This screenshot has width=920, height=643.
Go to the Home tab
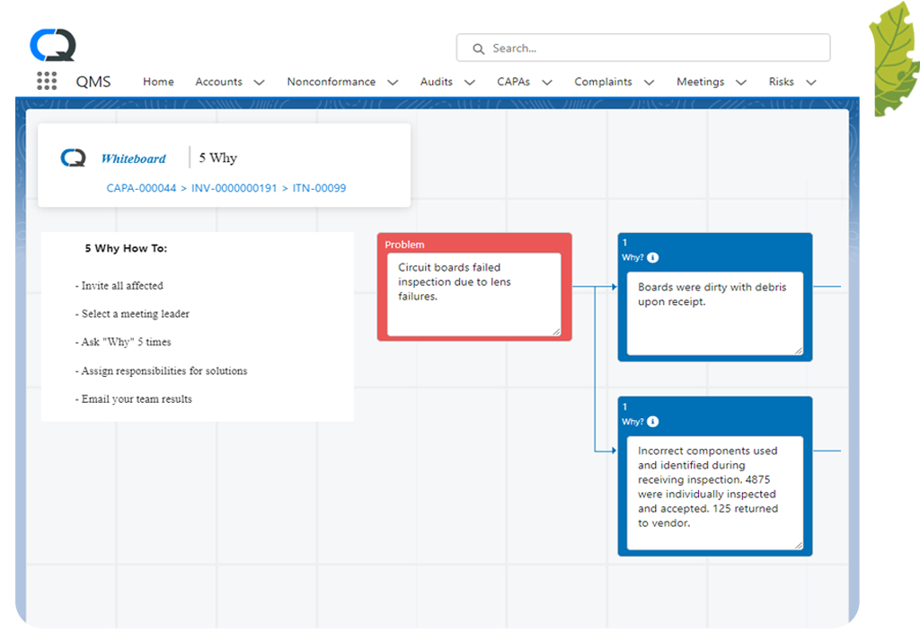[158, 82]
